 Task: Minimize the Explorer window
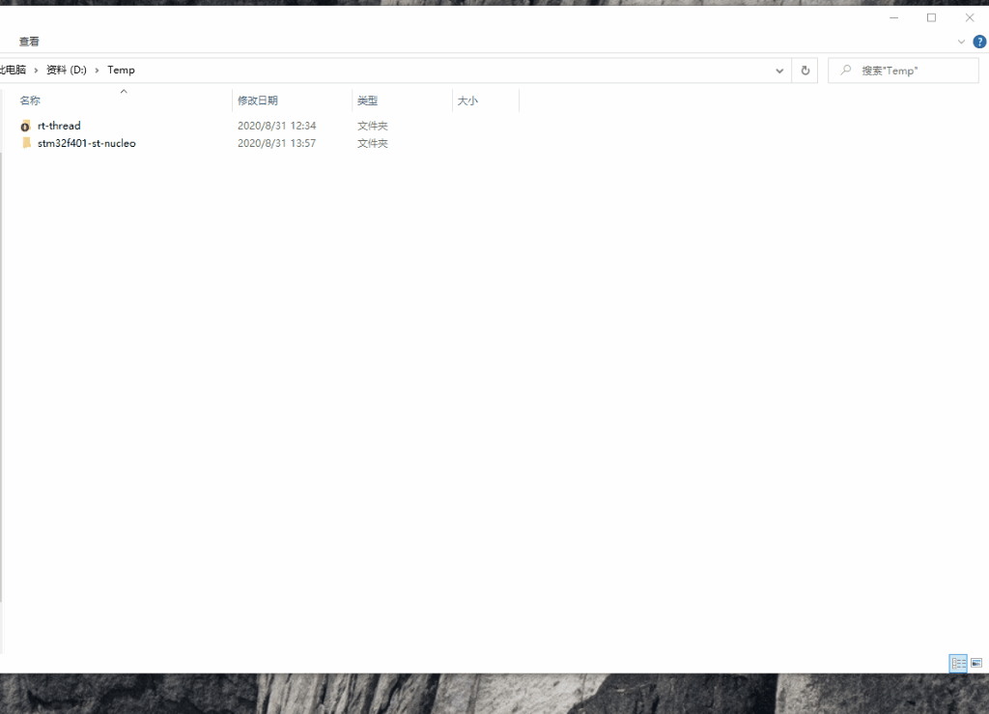pyautogui.click(x=893, y=17)
